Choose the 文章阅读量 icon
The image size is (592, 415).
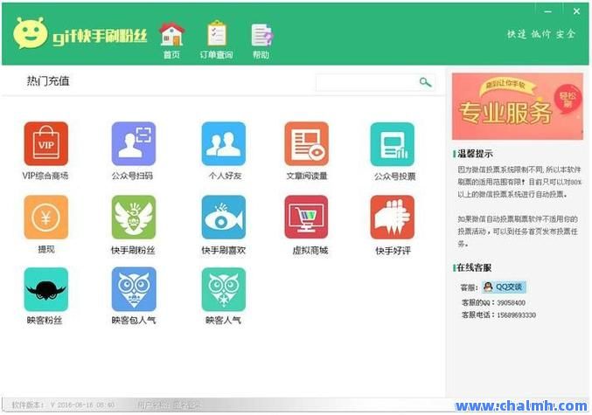[307, 144]
